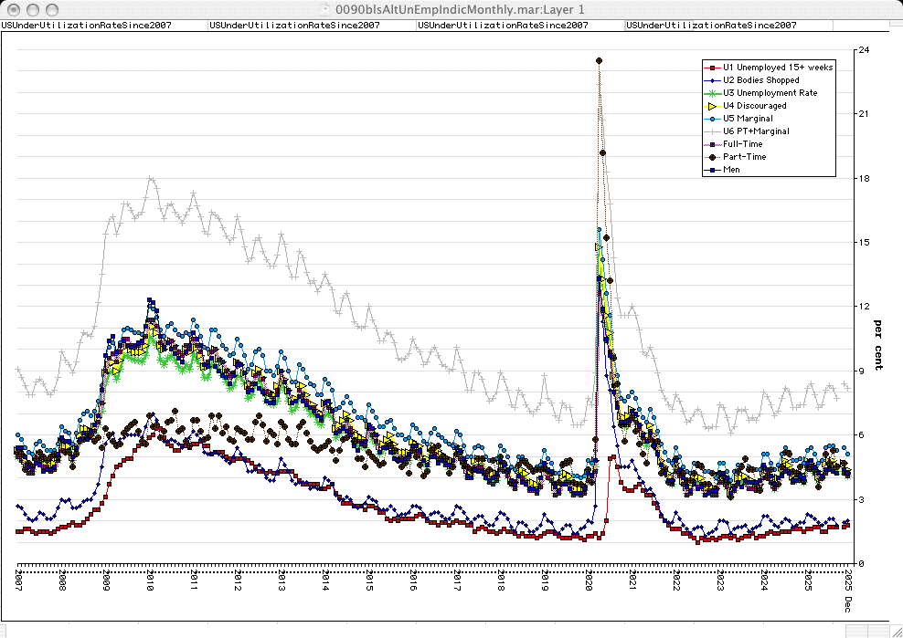The height and width of the screenshot is (638, 903).
Task: Select the U2 Bodies Shopped blue diamond marker
Action: click(x=711, y=80)
